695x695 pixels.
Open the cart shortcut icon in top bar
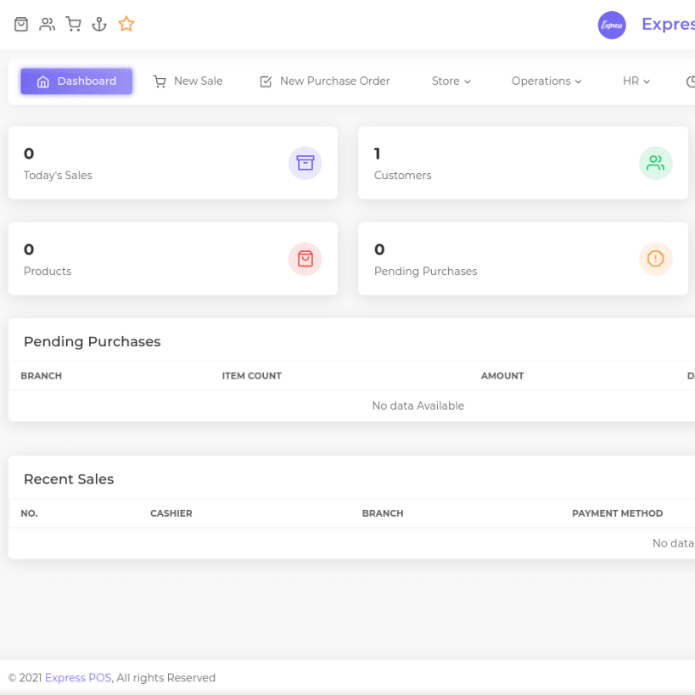pyautogui.click(x=73, y=24)
